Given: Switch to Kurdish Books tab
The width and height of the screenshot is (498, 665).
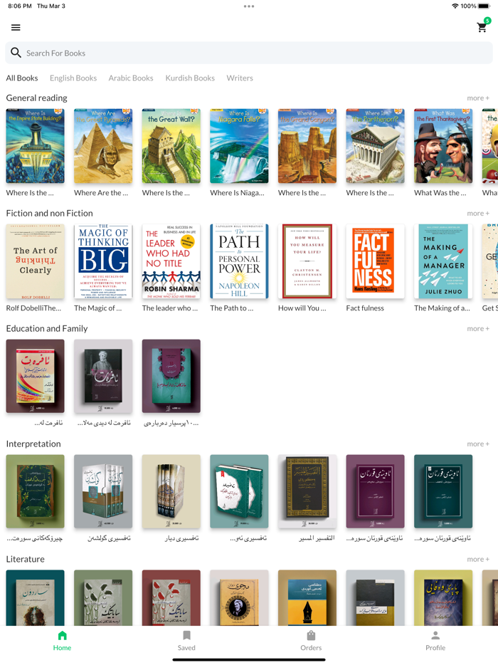Looking at the screenshot, I should click(190, 78).
